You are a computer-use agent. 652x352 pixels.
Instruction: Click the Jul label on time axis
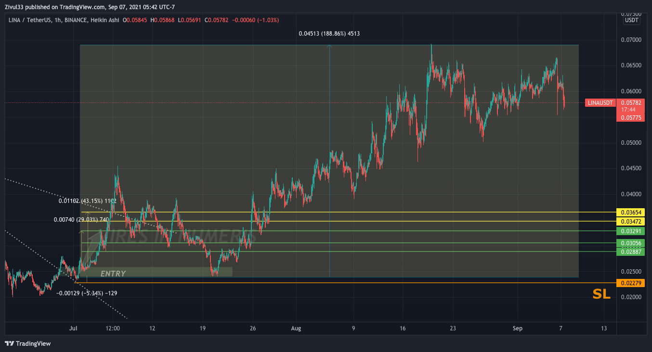click(74, 328)
